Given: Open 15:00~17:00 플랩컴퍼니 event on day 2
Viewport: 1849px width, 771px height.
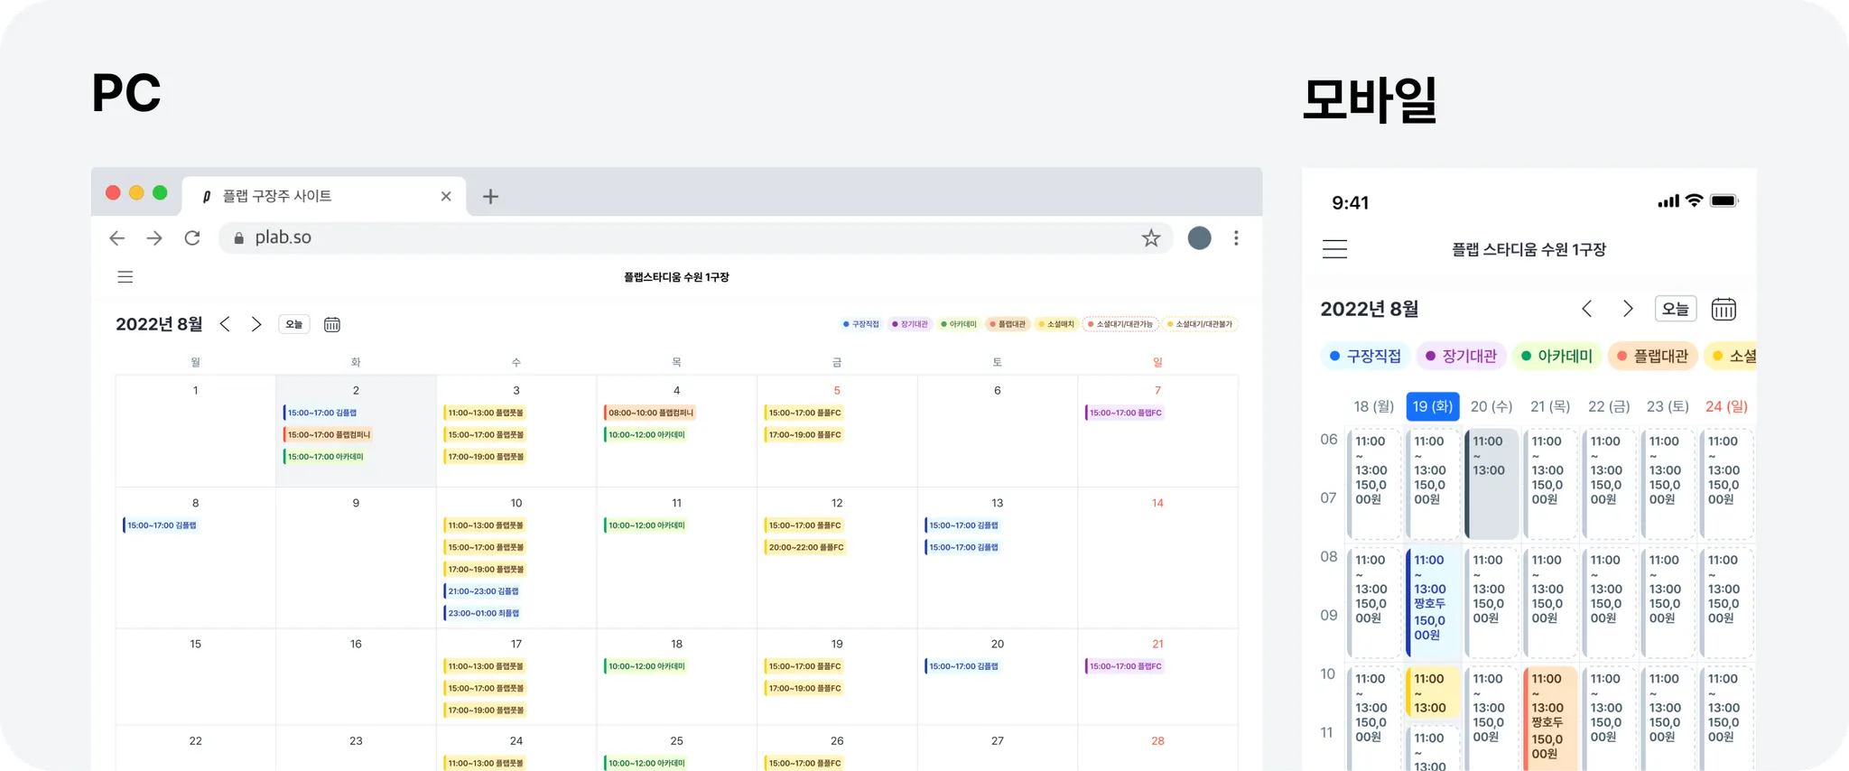Looking at the screenshot, I should pyautogui.click(x=329, y=434).
